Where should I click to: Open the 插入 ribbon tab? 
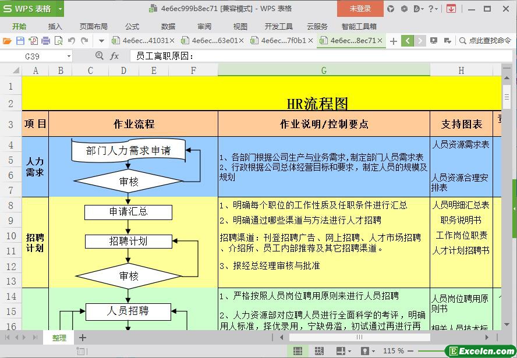(x=55, y=26)
